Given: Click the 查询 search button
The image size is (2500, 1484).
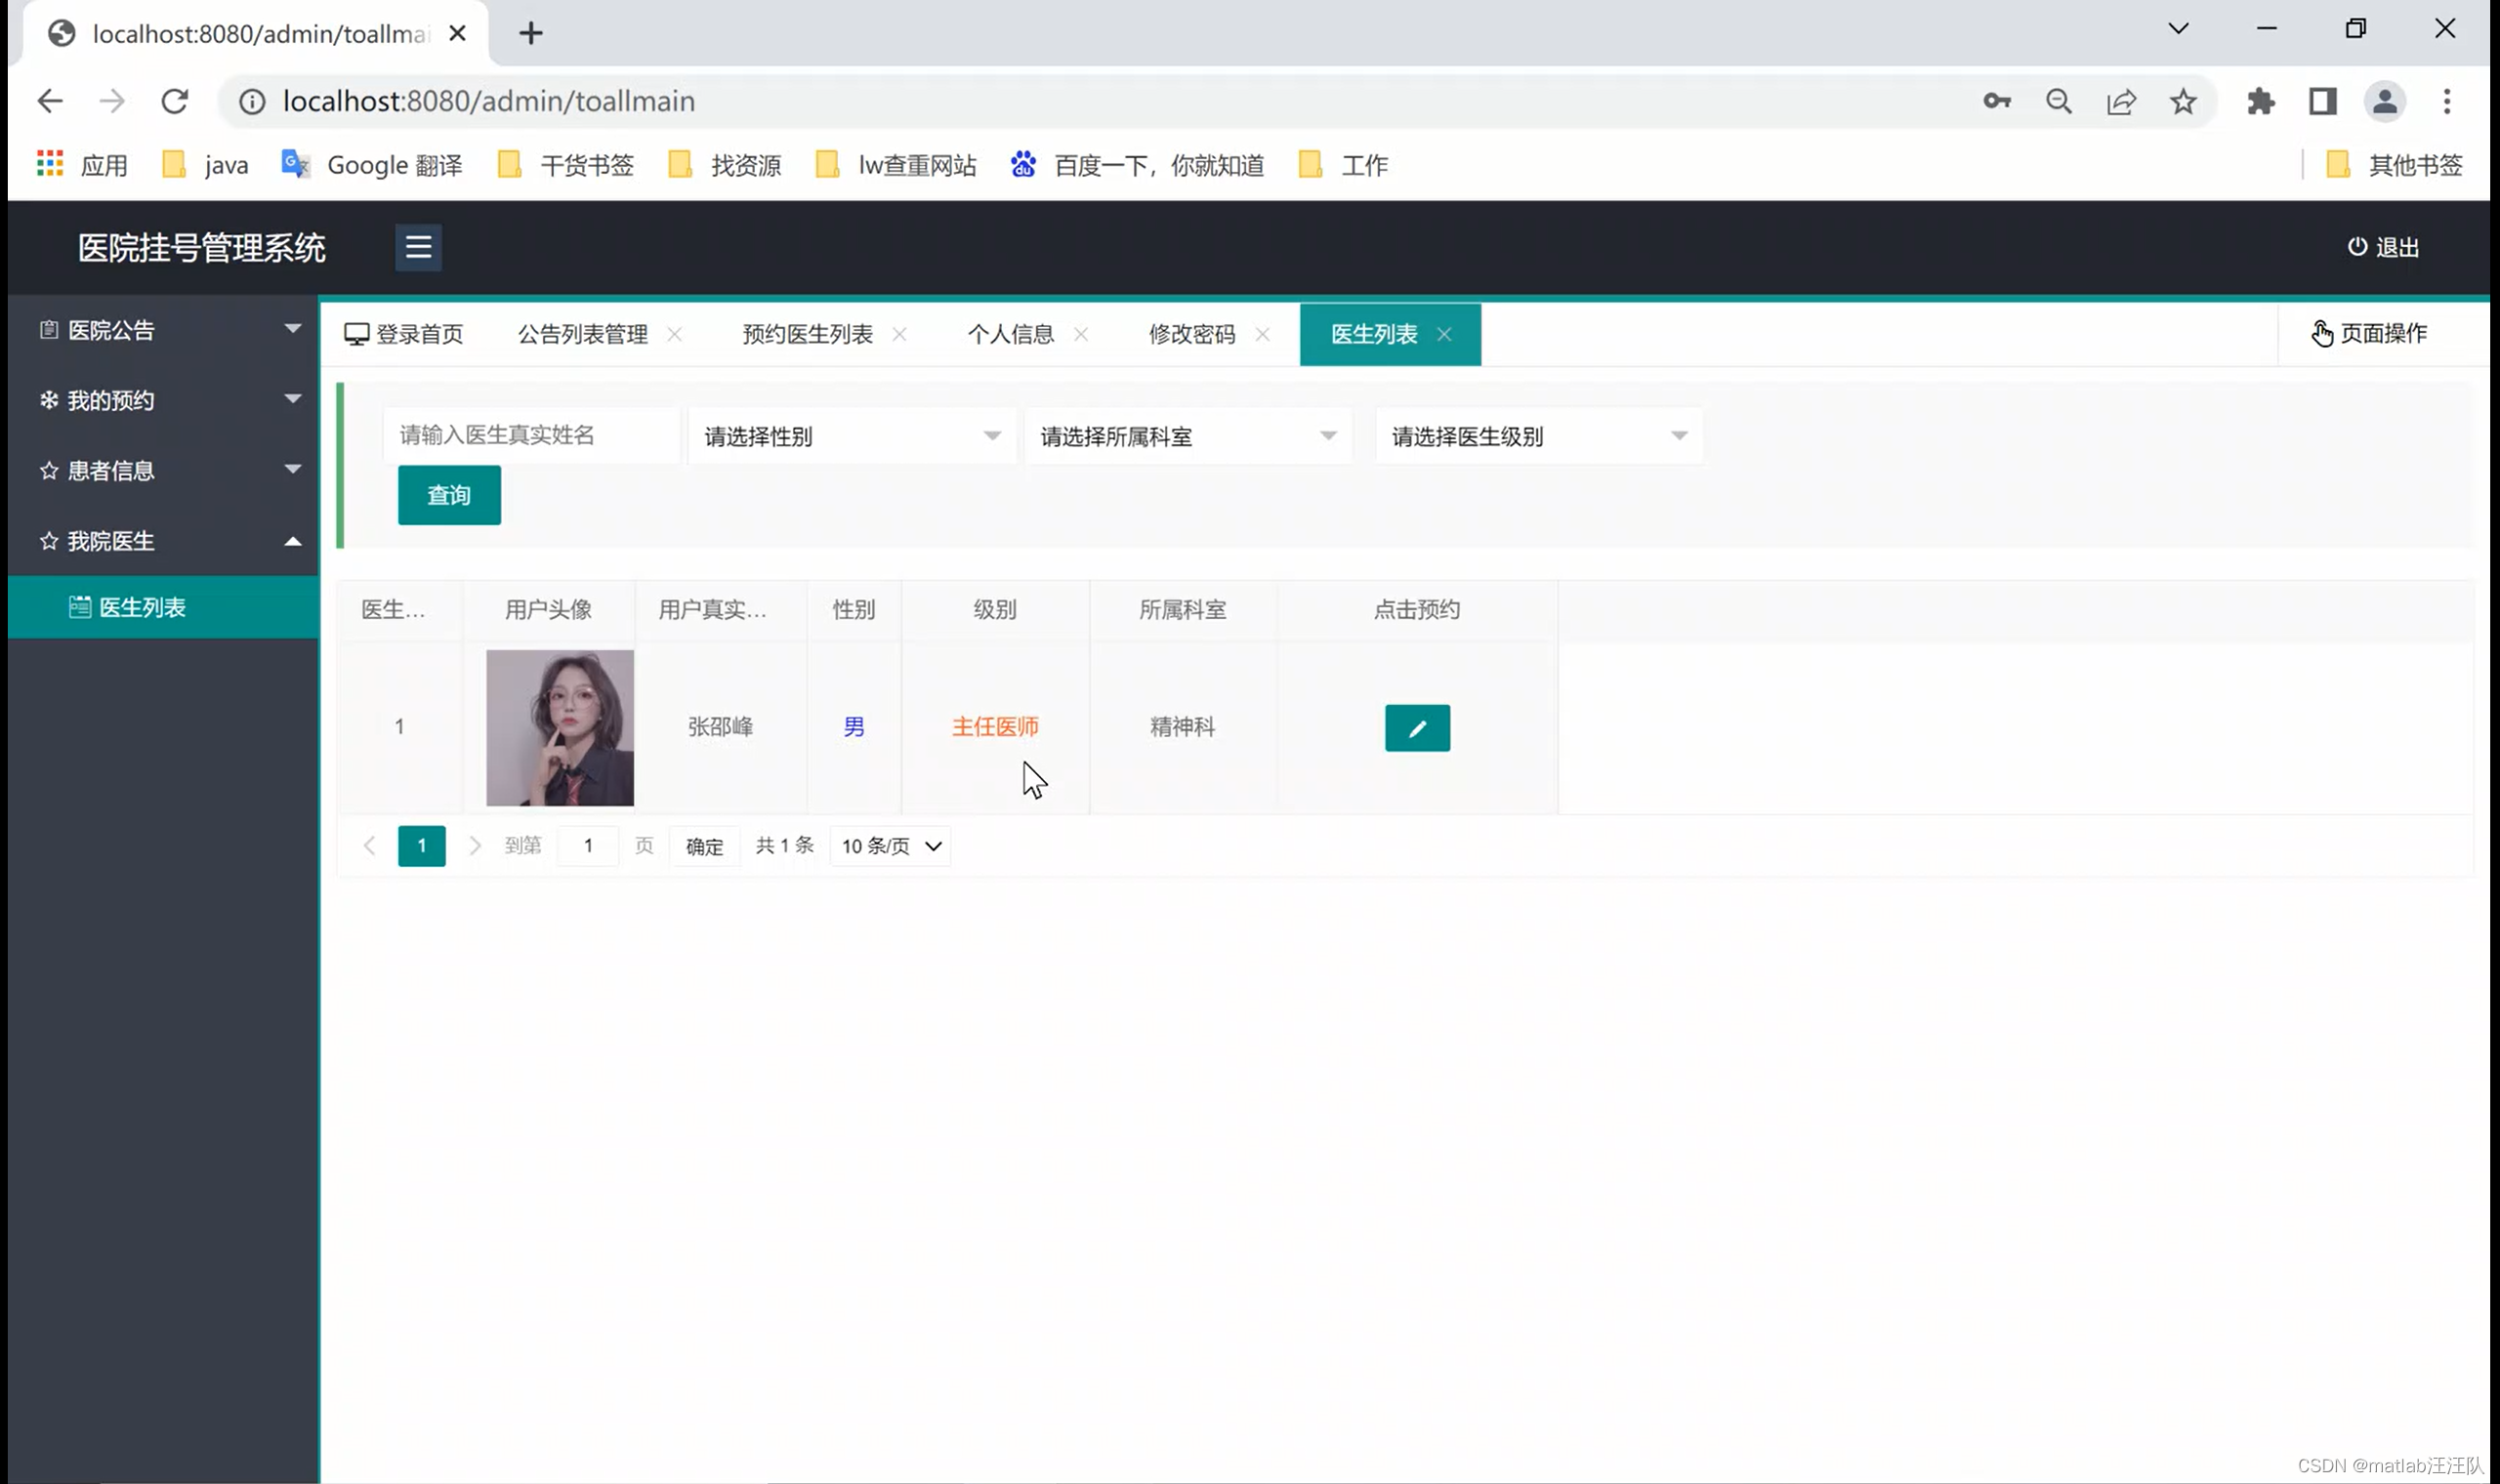Looking at the screenshot, I should pos(449,495).
